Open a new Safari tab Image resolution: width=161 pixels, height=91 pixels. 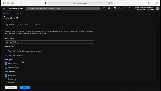coord(153,3)
